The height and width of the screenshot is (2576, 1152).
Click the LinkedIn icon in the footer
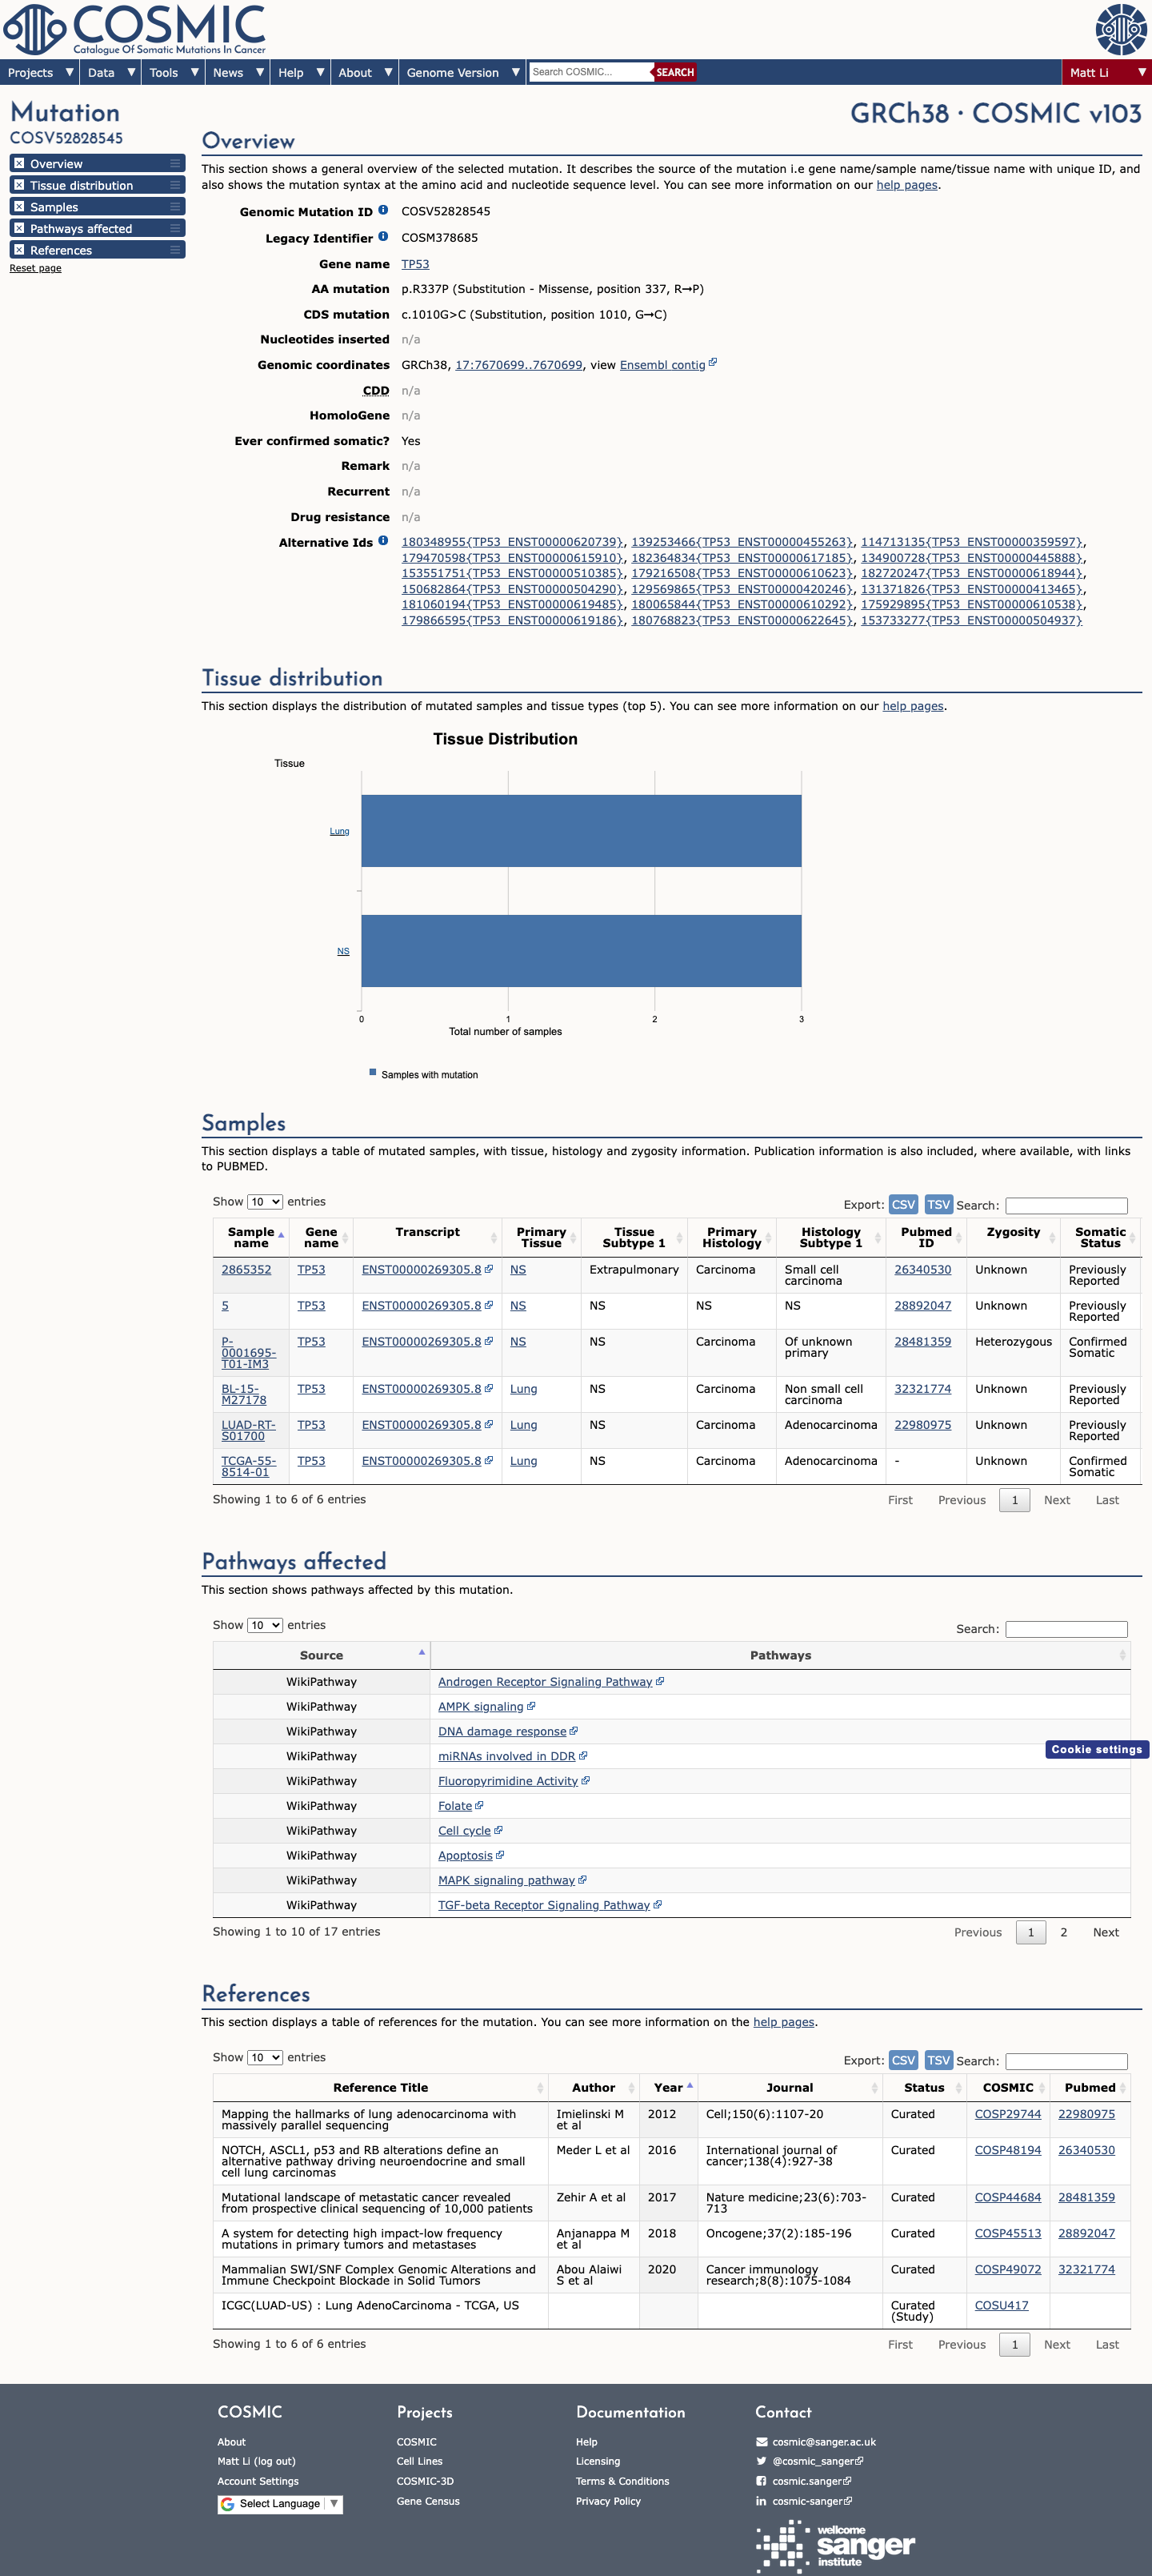point(762,2501)
